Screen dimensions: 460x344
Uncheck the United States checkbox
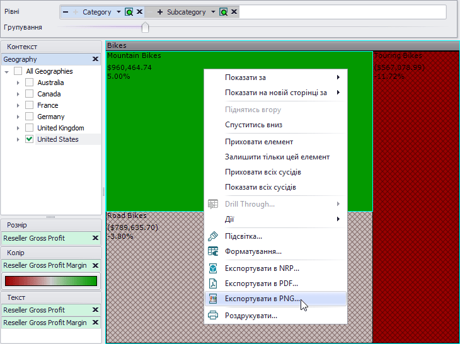pos(30,139)
